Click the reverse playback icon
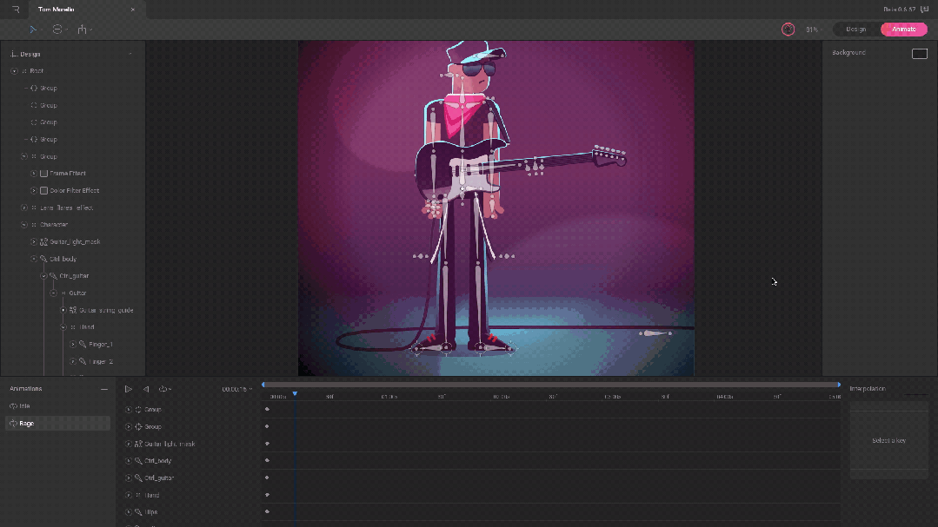Screen dimensions: 938x527 tap(146, 389)
